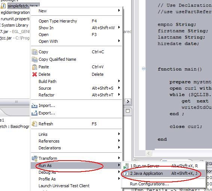Screen dimensions: 212x191
Task: Click the Copy icon in context menu
Action: [34, 52]
